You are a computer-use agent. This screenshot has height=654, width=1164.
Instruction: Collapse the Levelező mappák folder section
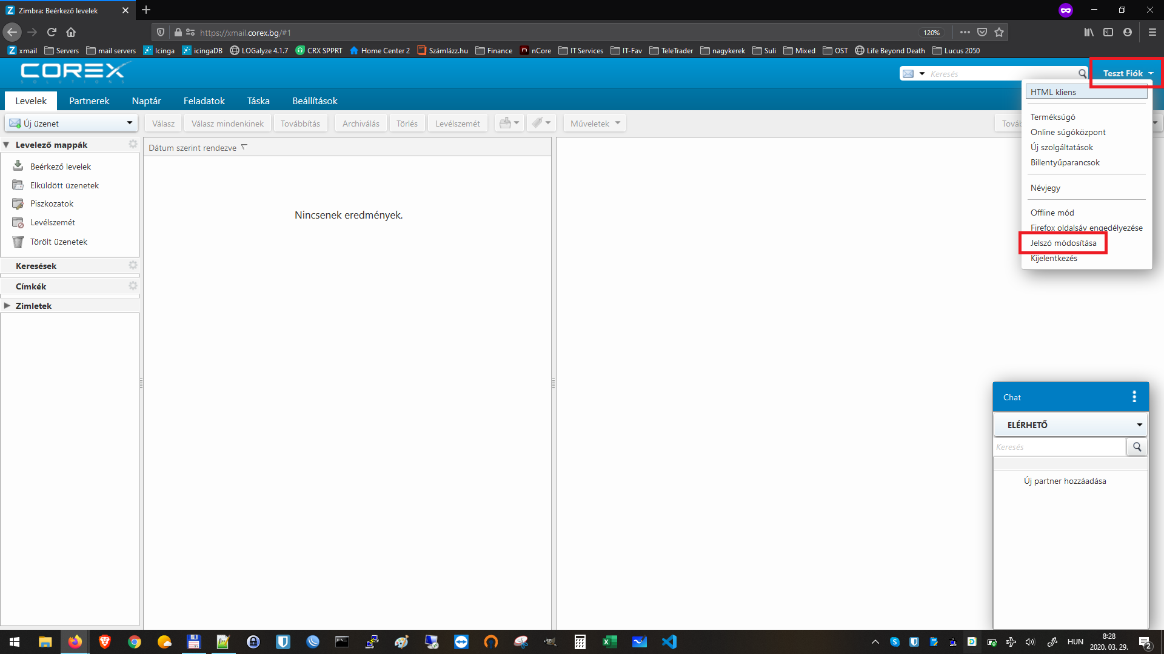pyautogui.click(x=6, y=145)
